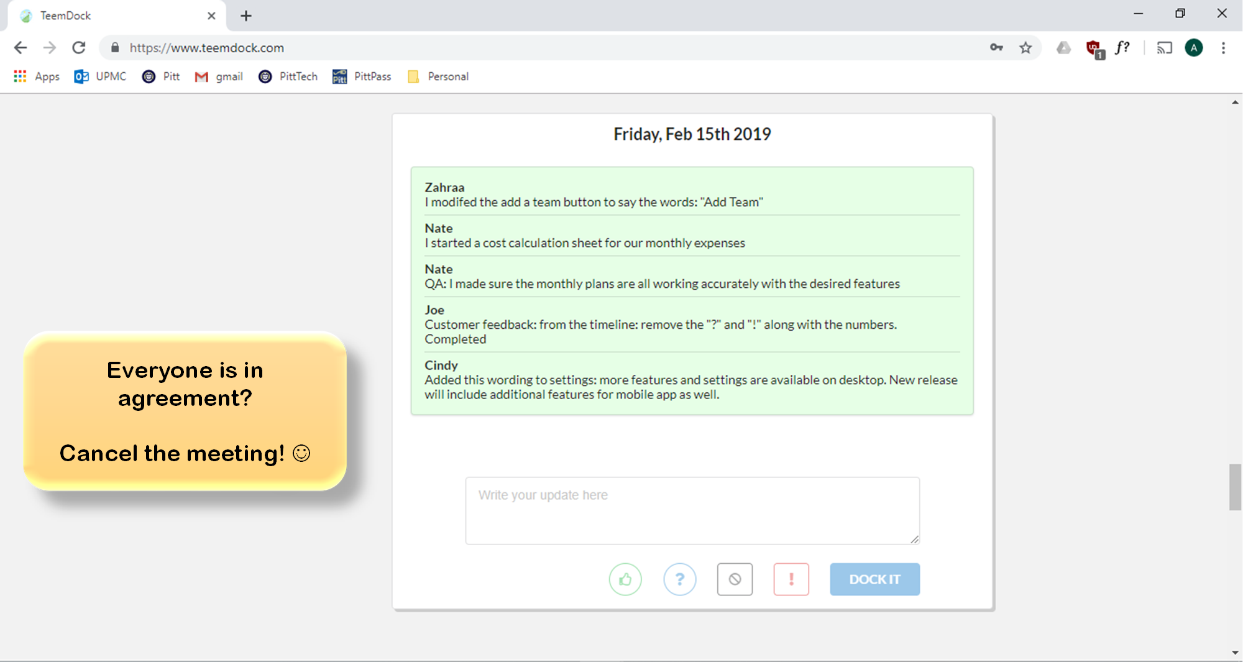This screenshot has width=1243, height=662.
Task: Minimize the Chrome window
Action: coord(1139,13)
